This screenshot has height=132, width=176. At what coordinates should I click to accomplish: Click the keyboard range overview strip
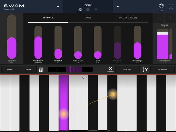(x=70, y=70)
